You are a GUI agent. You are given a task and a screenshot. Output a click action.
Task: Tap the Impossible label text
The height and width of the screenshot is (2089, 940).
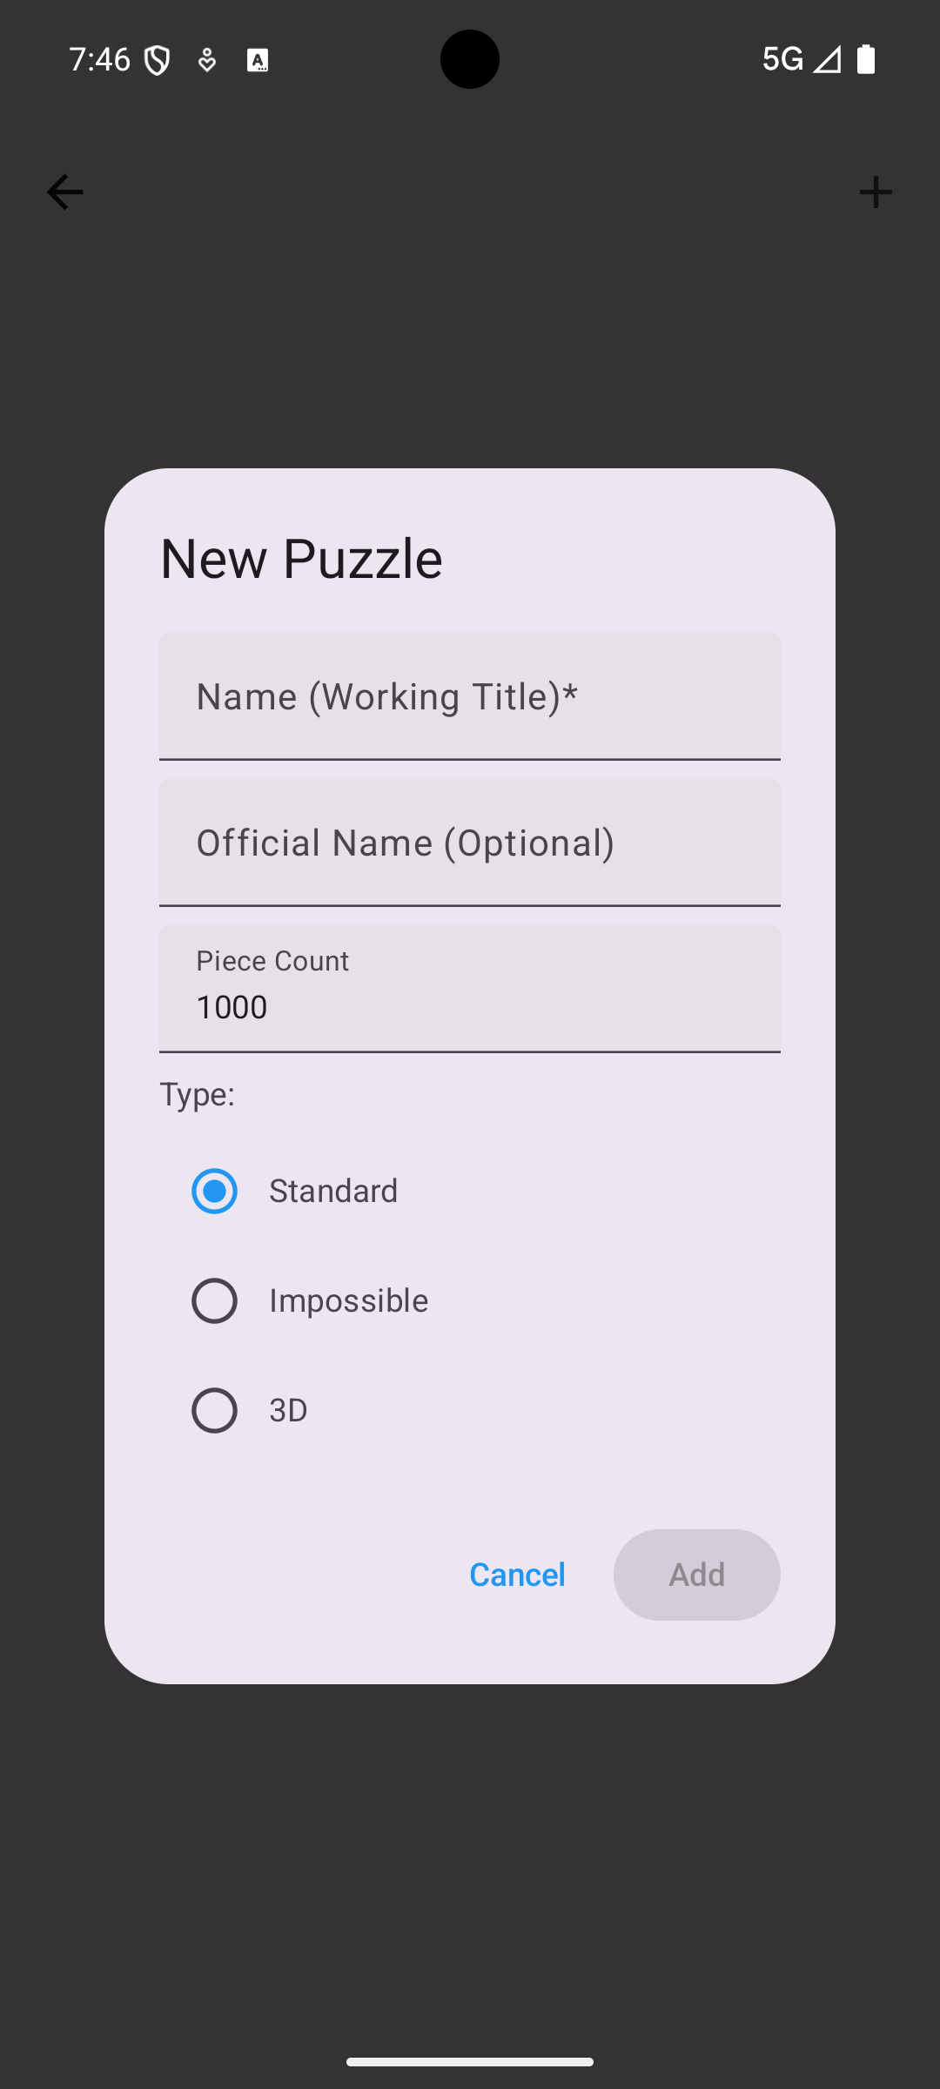coord(348,1300)
